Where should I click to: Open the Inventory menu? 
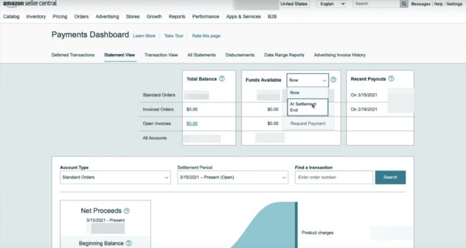pyautogui.click(x=36, y=17)
